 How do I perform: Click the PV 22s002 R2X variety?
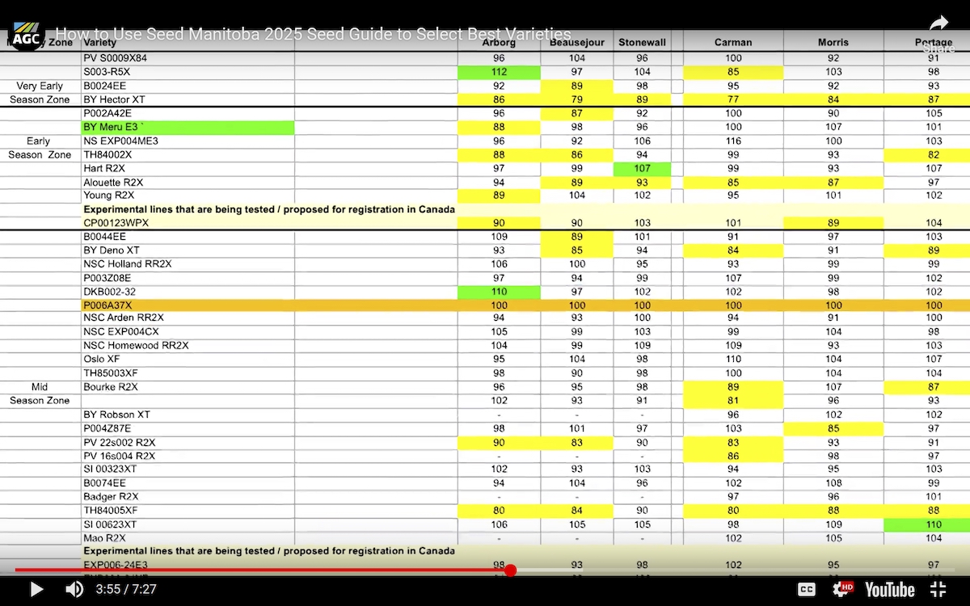pyautogui.click(x=120, y=442)
